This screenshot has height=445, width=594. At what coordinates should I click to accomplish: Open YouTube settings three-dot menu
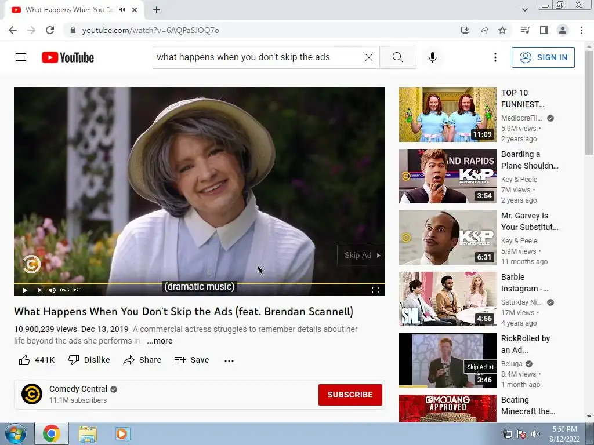495,57
